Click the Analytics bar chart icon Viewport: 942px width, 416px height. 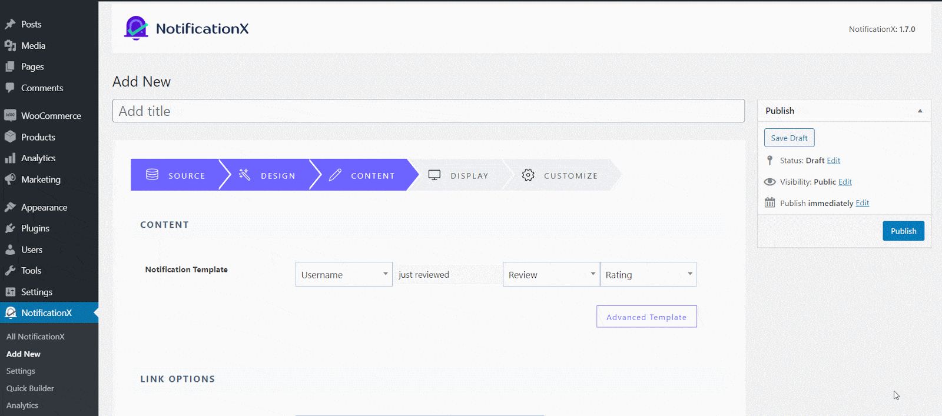pos(10,158)
